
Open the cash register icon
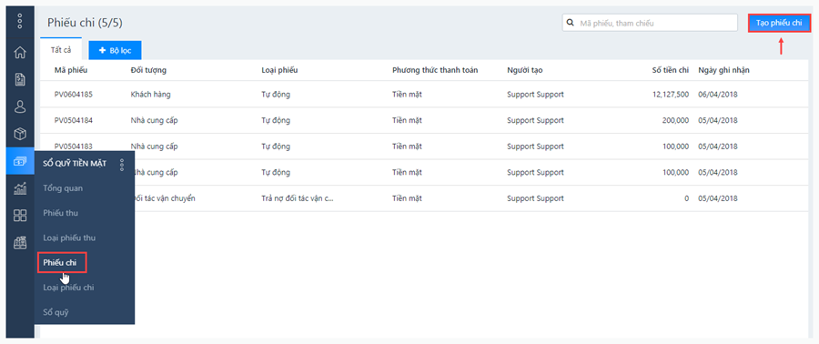coord(20,242)
